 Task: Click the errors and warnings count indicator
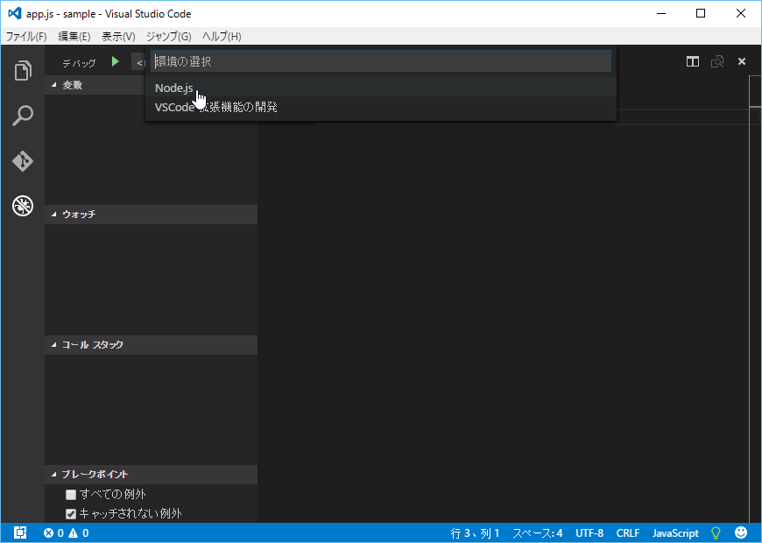pyautogui.click(x=66, y=532)
